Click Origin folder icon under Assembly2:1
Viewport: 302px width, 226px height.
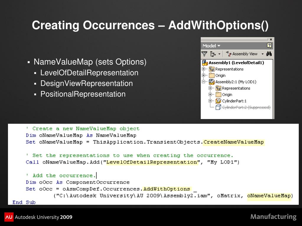coord(218,95)
